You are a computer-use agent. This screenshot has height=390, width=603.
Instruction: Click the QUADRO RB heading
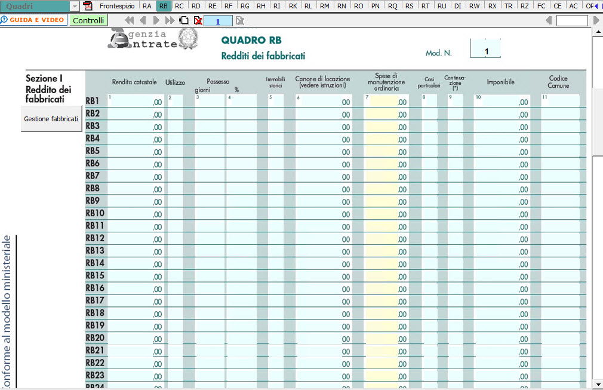tap(251, 40)
